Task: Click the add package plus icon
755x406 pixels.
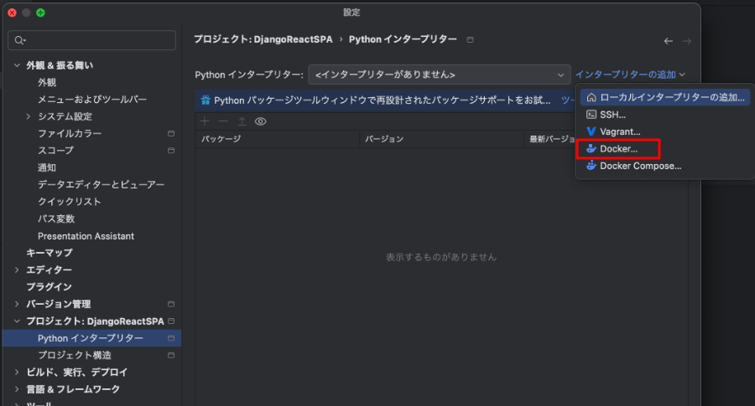Action: coord(205,121)
